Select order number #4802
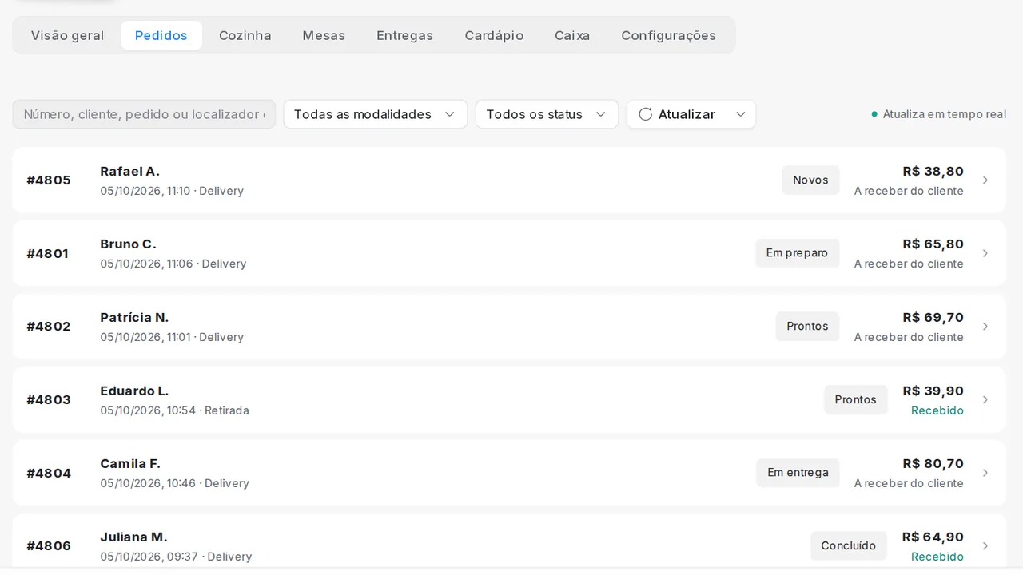 49,327
